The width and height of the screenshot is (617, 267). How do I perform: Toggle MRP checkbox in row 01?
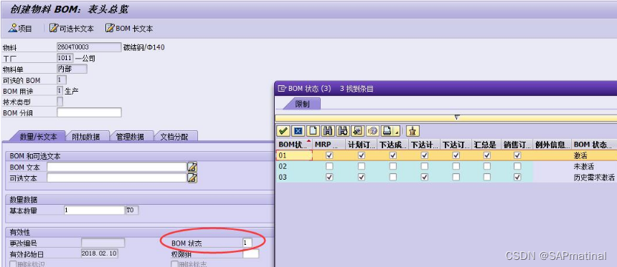[x=329, y=155]
